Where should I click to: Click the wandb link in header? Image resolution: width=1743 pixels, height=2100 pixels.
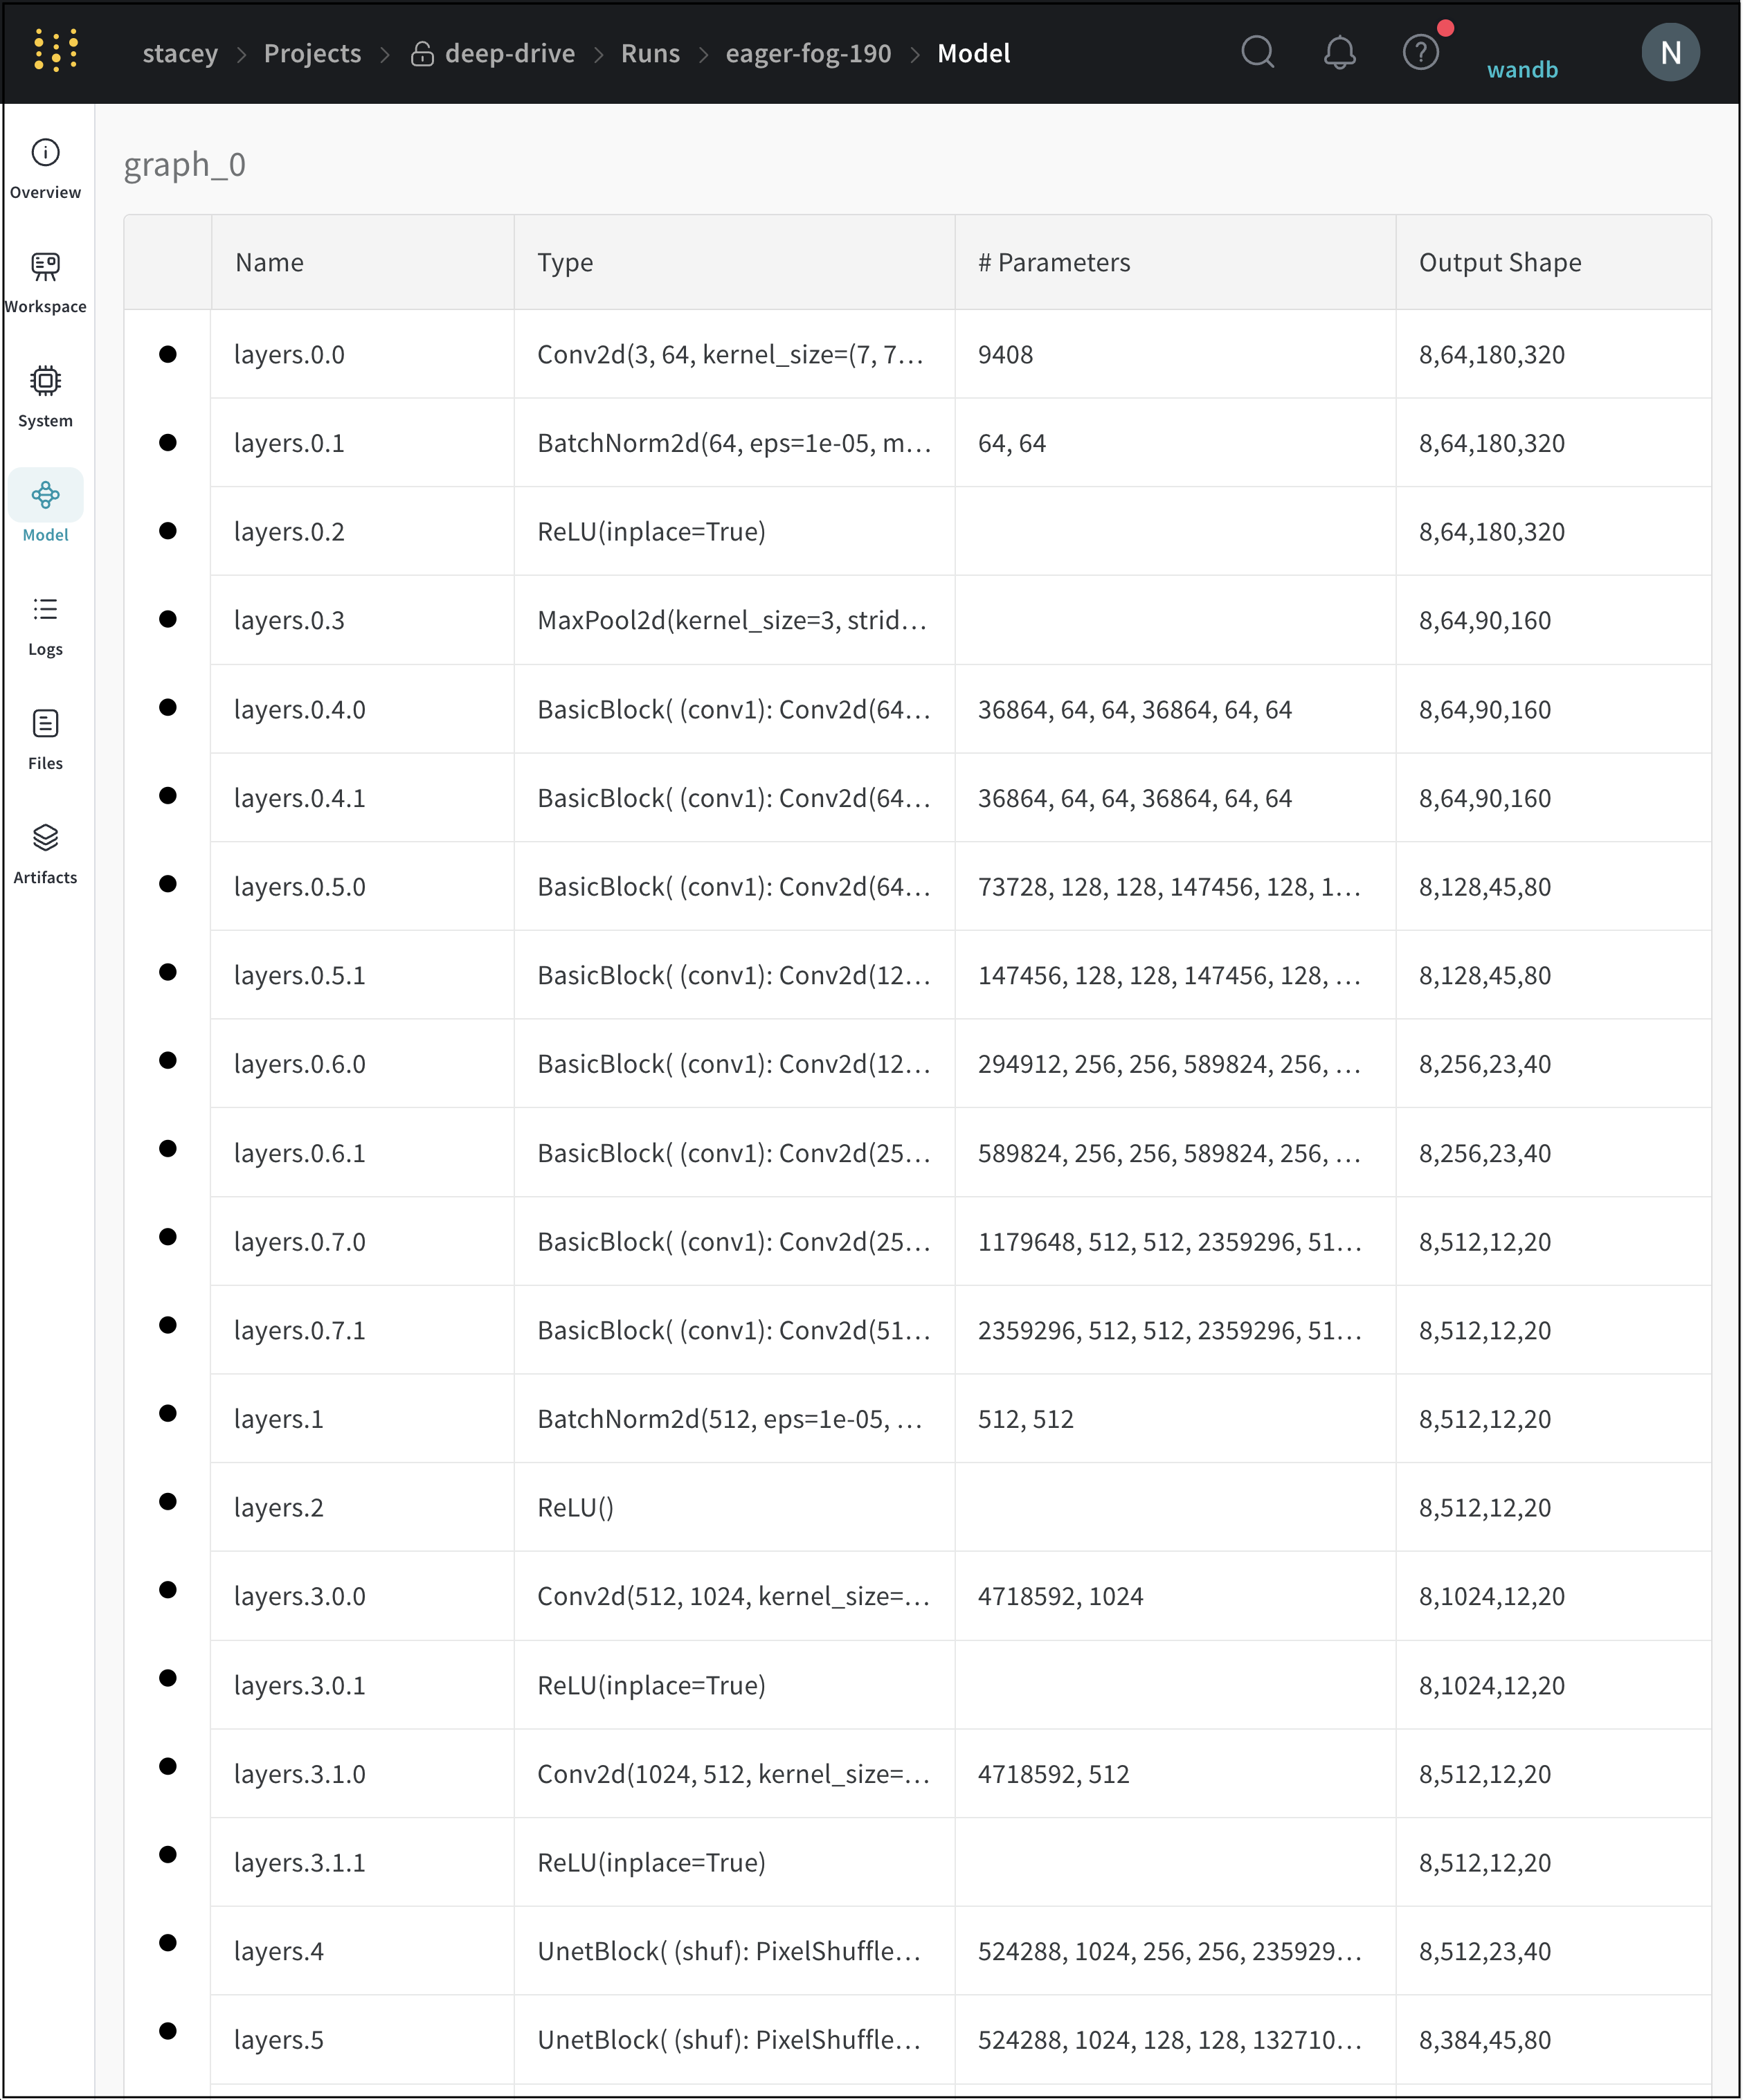point(1522,69)
